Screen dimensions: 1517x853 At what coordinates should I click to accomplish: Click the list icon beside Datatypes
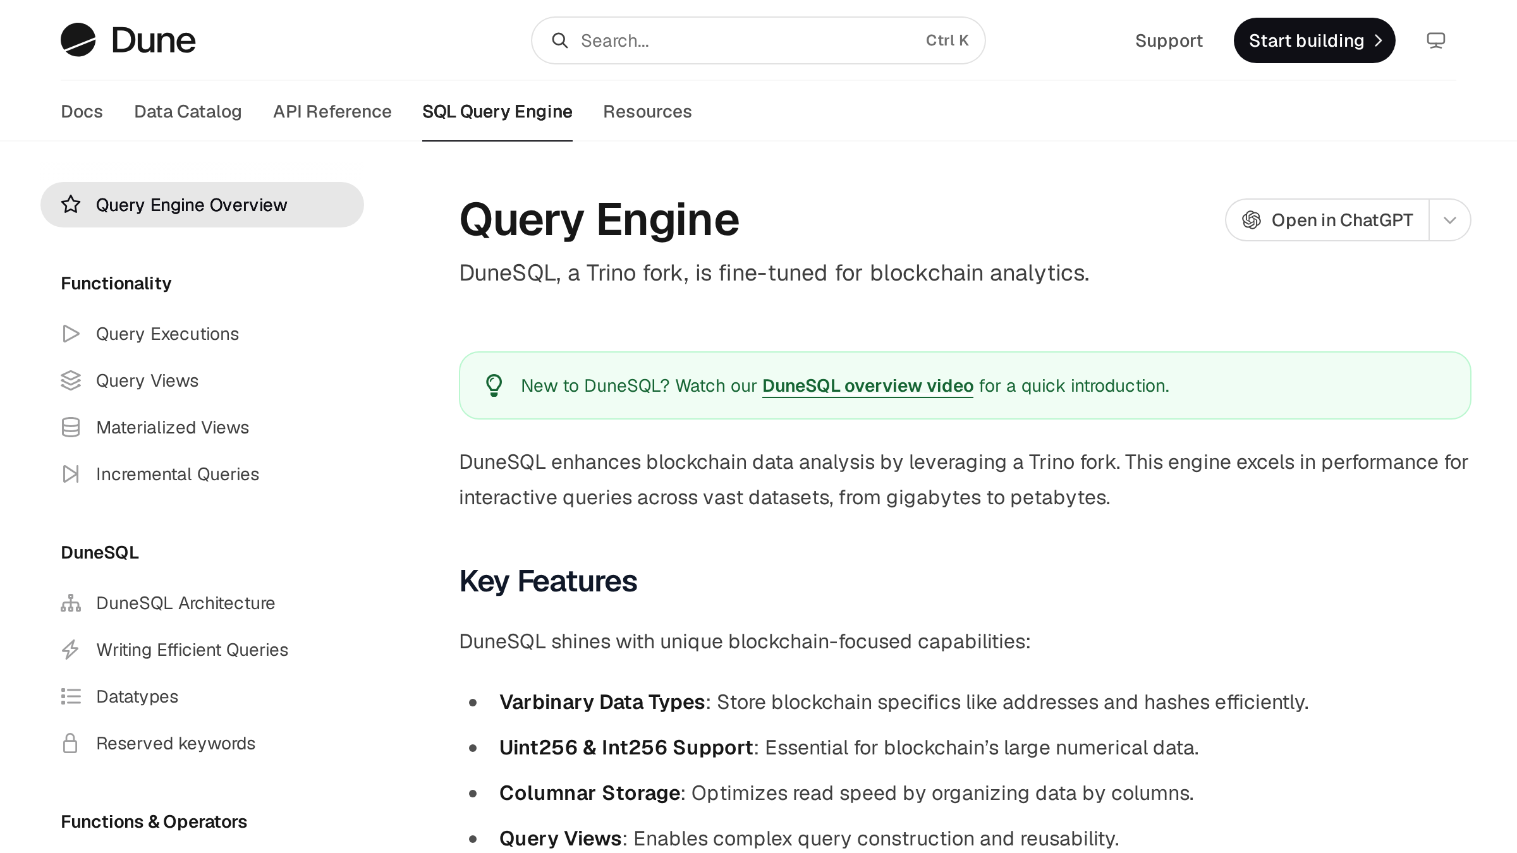point(71,696)
